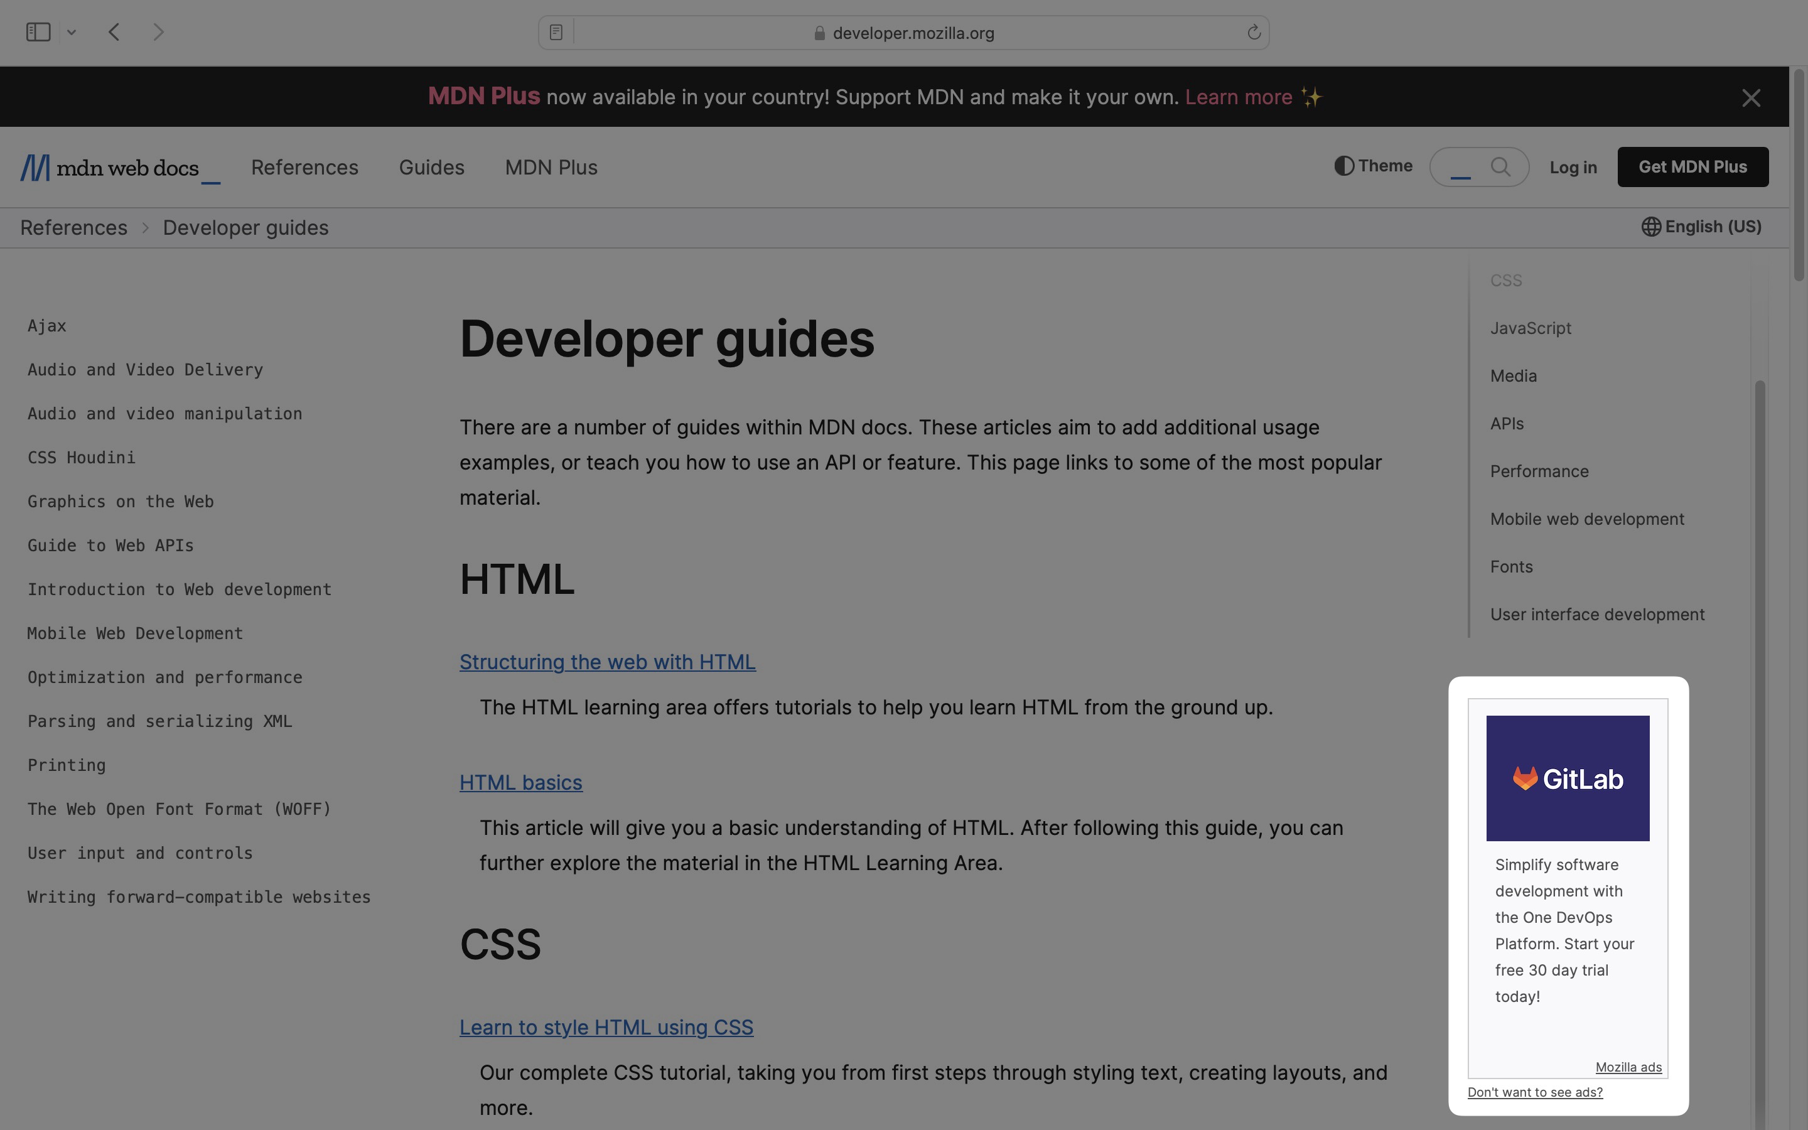Click the Get MDN Plus button
The image size is (1808, 1130).
pyautogui.click(x=1692, y=166)
